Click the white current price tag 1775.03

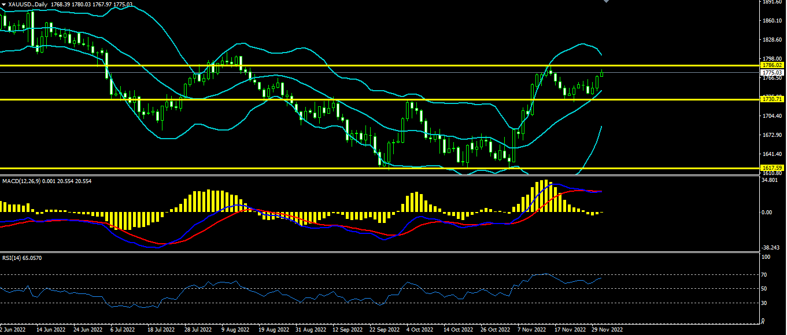pyautogui.click(x=772, y=73)
